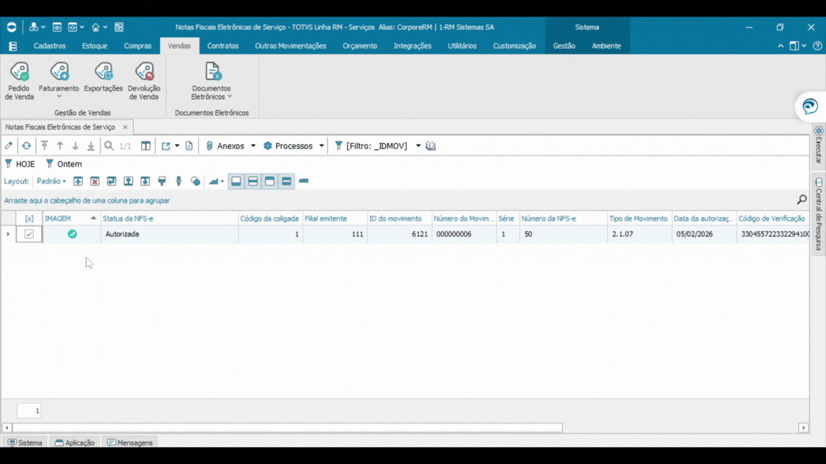This screenshot has width=826, height=464.
Task: Click the edit pencil icon in the toolbar
Action: pos(9,146)
